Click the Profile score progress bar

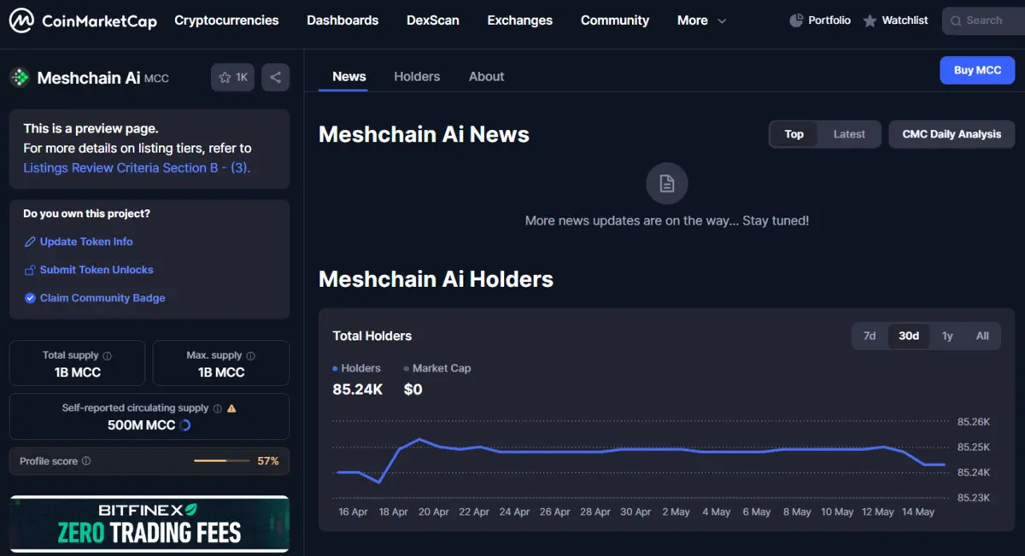[221, 461]
